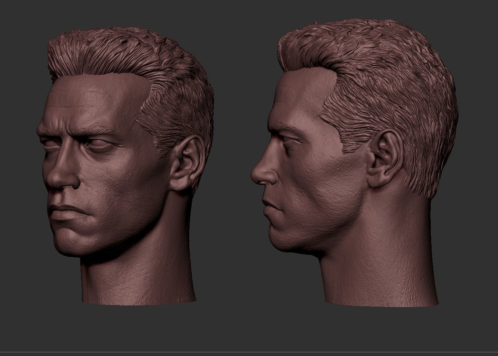Select the side profile head sculpt
Image resolution: width=498 pixels, height=356 pixels.
click(355, 162)
